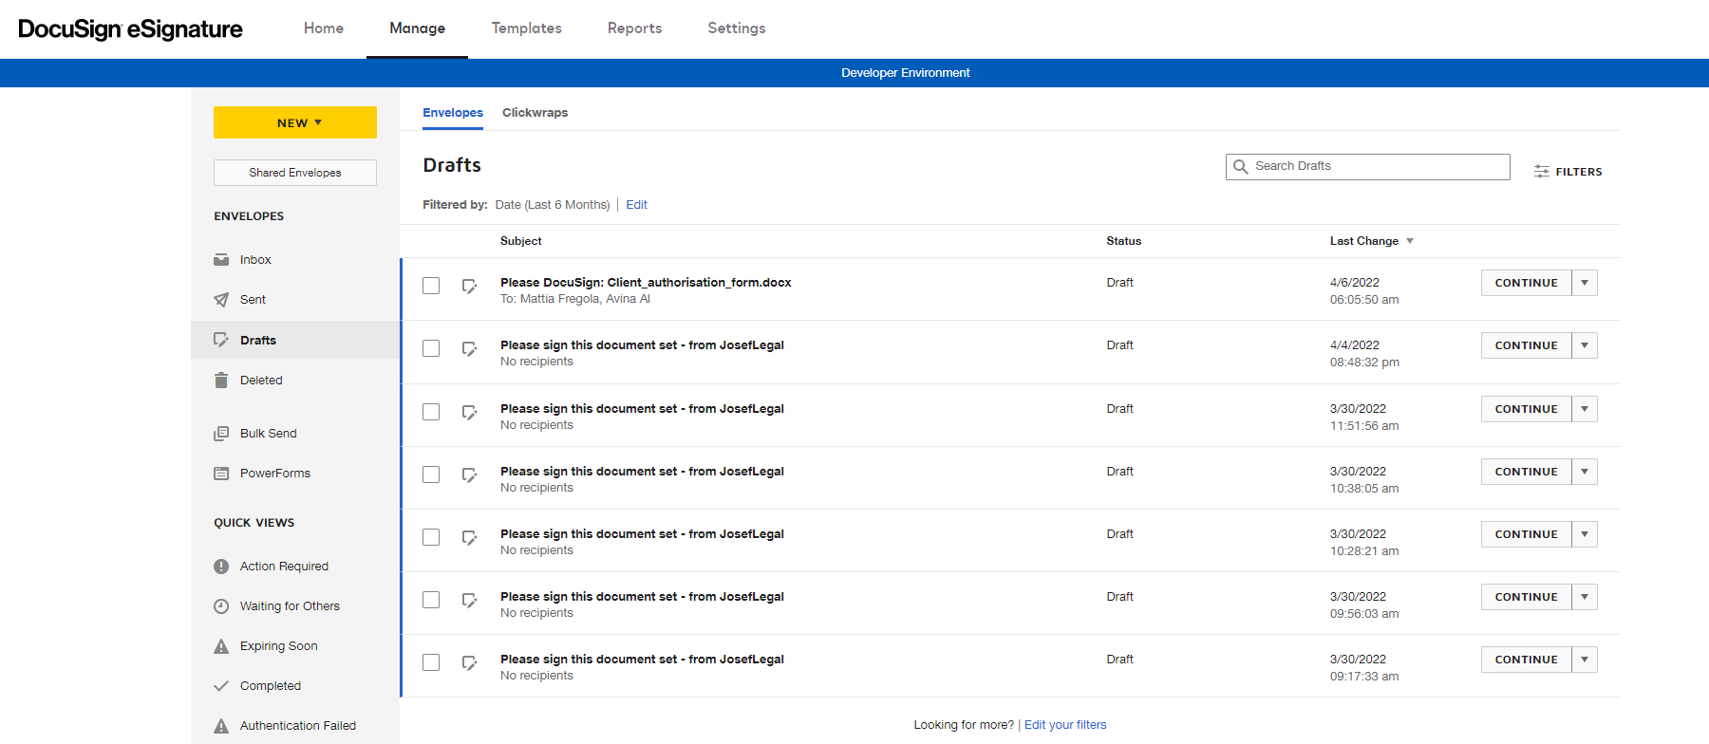Open the NEW dropdown button
1709x744 pixels.
295,122
